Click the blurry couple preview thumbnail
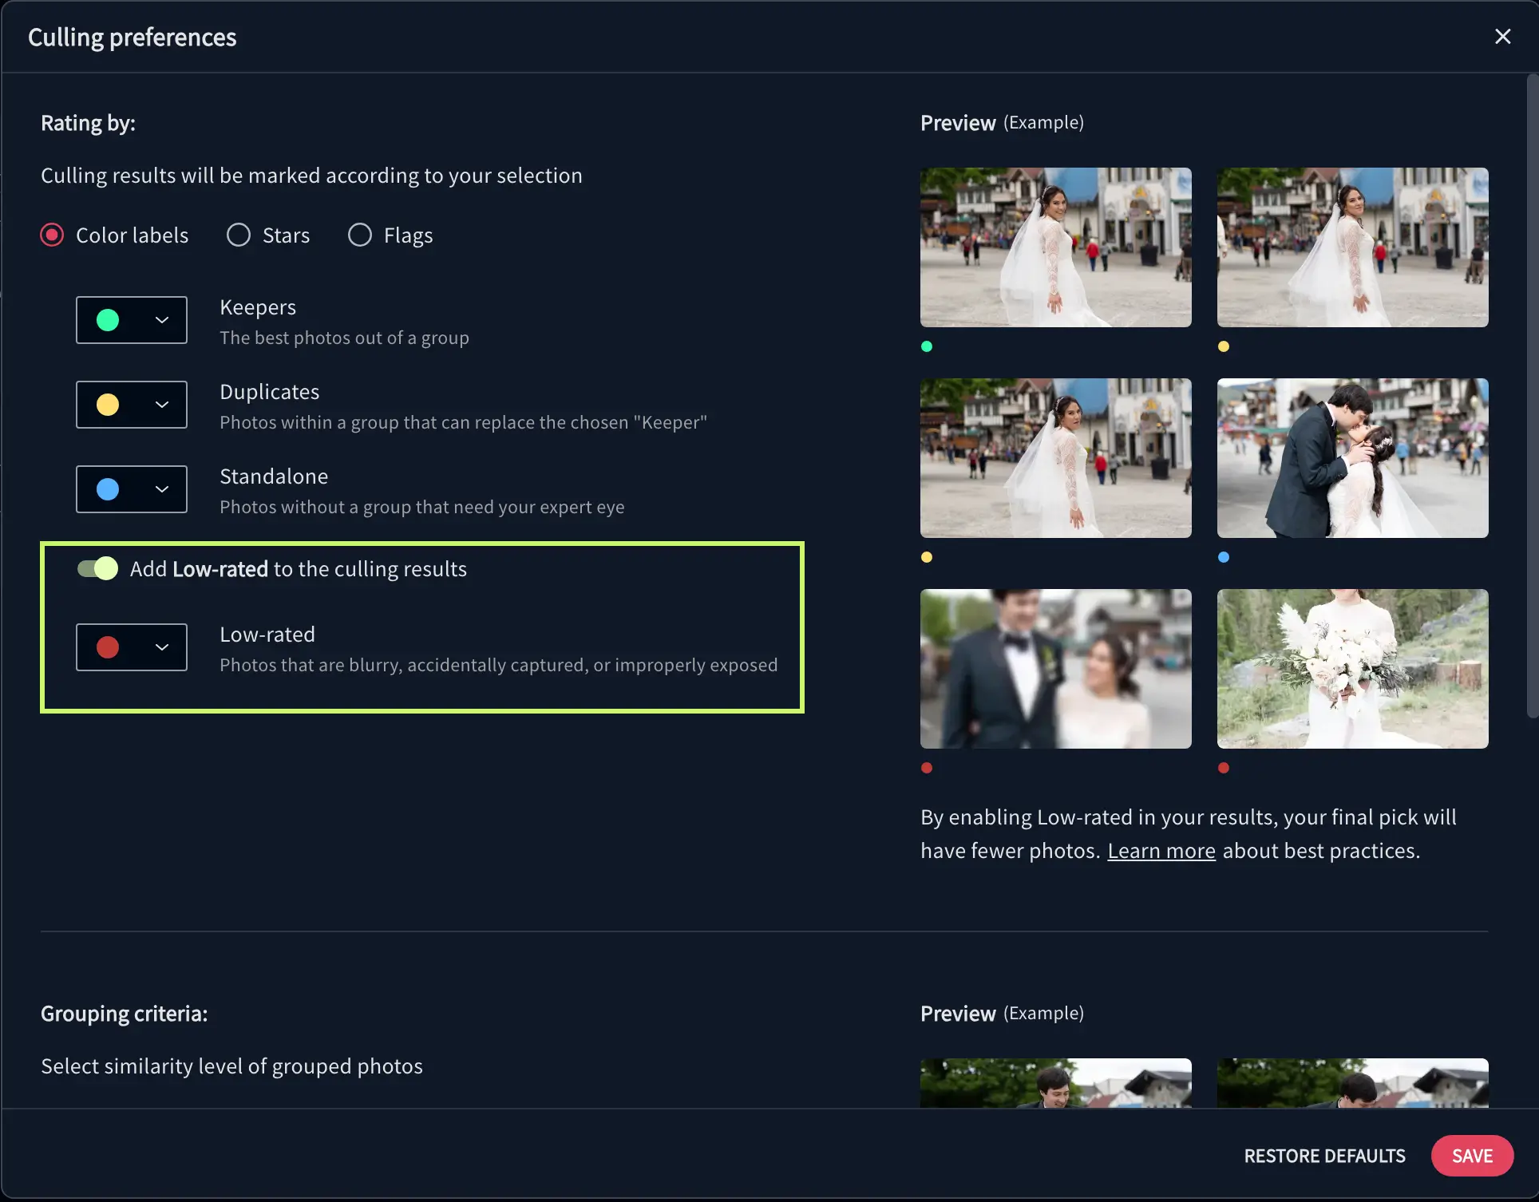1539x1202 pixels. coord(1055,669)
